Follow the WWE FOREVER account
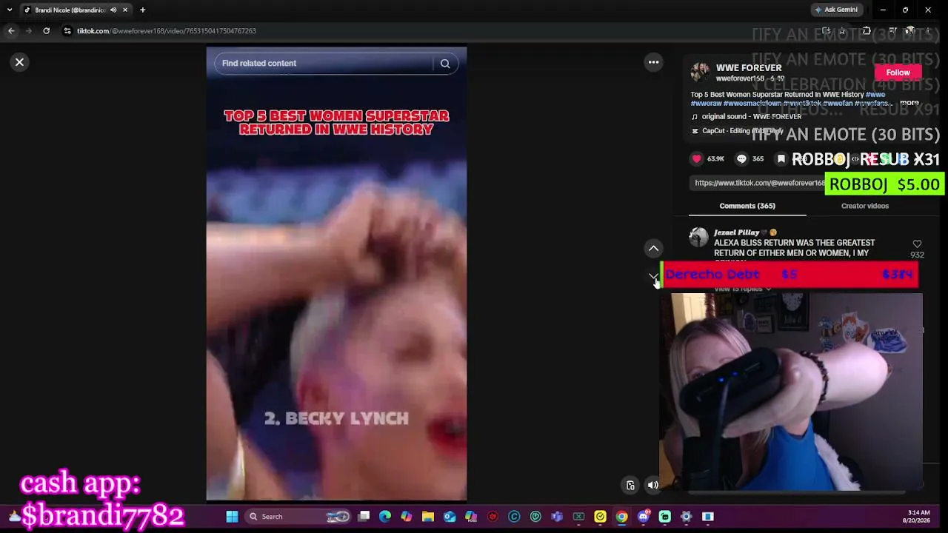 click(x=898, y=73)
